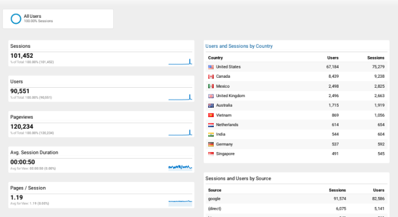398x217 pixels.
Task: Click the 1,919 sessions cell for Australia
Action: click(x=379, y=105)
